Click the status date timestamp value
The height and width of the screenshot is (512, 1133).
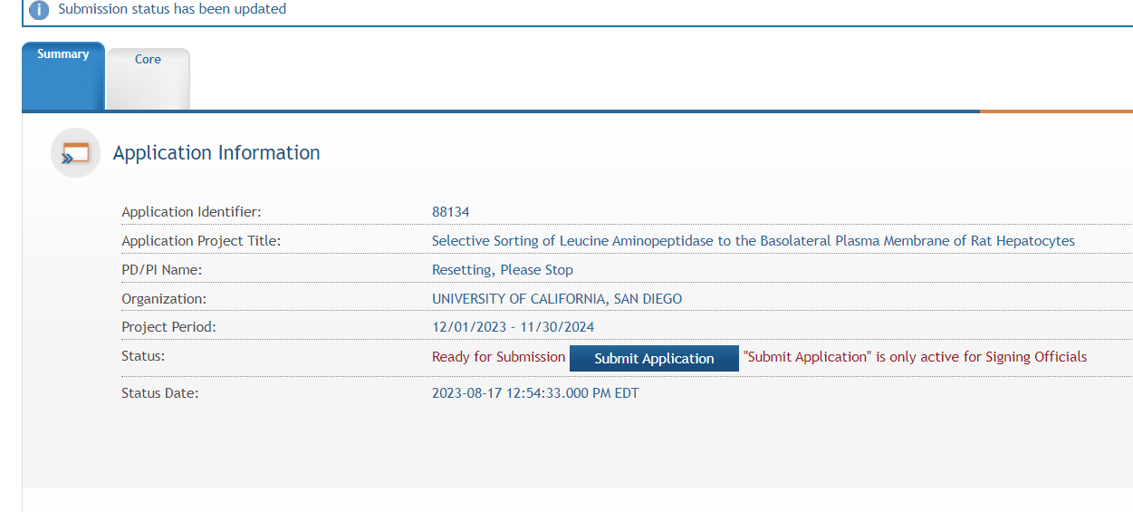point(535,393)
